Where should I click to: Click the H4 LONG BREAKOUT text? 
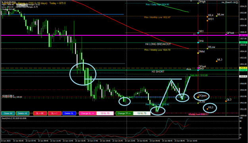(x=158, y=44)
